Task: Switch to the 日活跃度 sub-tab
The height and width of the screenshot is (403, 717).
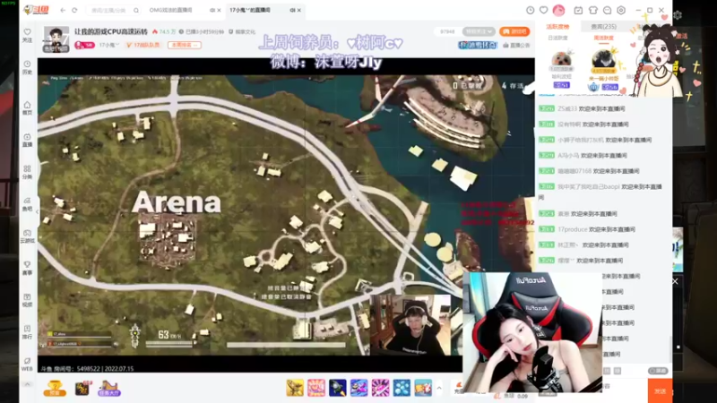Action: 557,38
